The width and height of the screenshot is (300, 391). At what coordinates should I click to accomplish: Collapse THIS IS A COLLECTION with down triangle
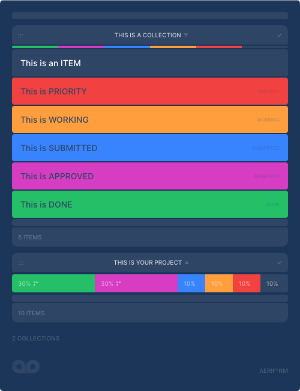(x=186, y=35)
